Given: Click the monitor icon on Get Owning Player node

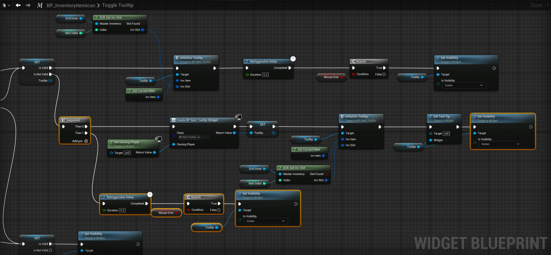Looking at the screenshot, I should click(x=158, y=139).
